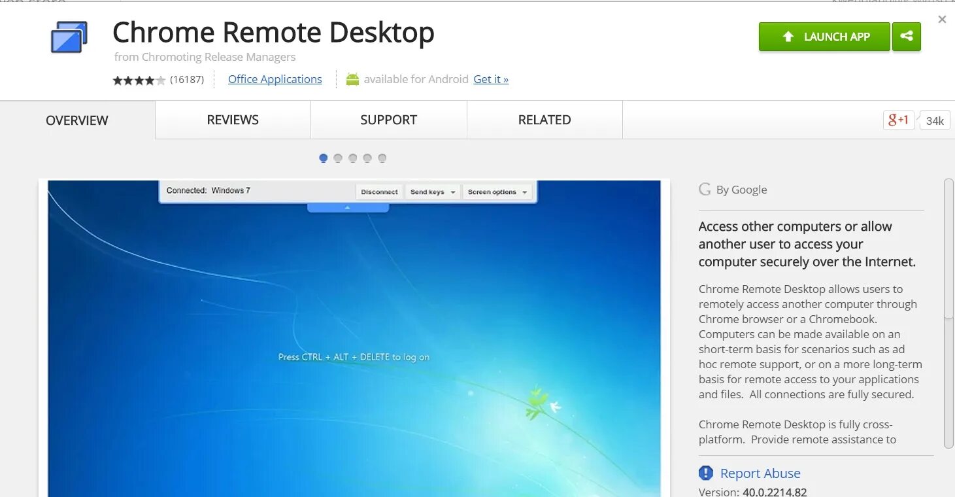Click the share icon button
This screenshot has width=955, height=497.
pos(907,37)
